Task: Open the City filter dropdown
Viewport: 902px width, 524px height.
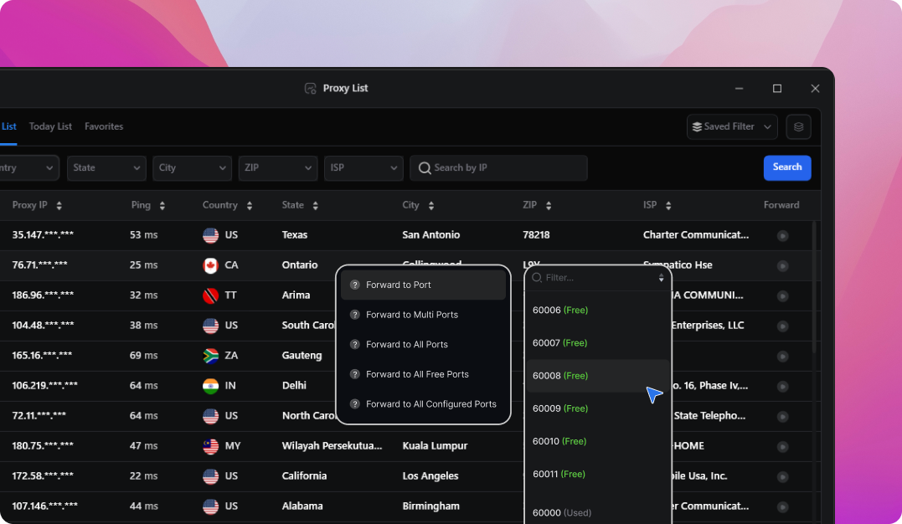Action: (x=192, y=168)
